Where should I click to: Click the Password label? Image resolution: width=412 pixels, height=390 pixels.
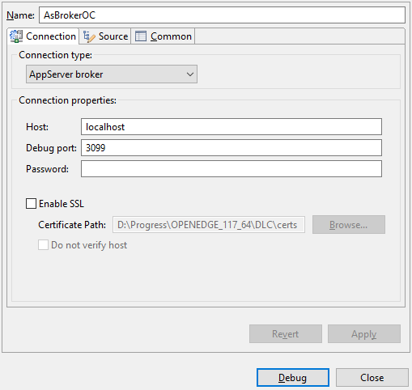tap(47, 169)
